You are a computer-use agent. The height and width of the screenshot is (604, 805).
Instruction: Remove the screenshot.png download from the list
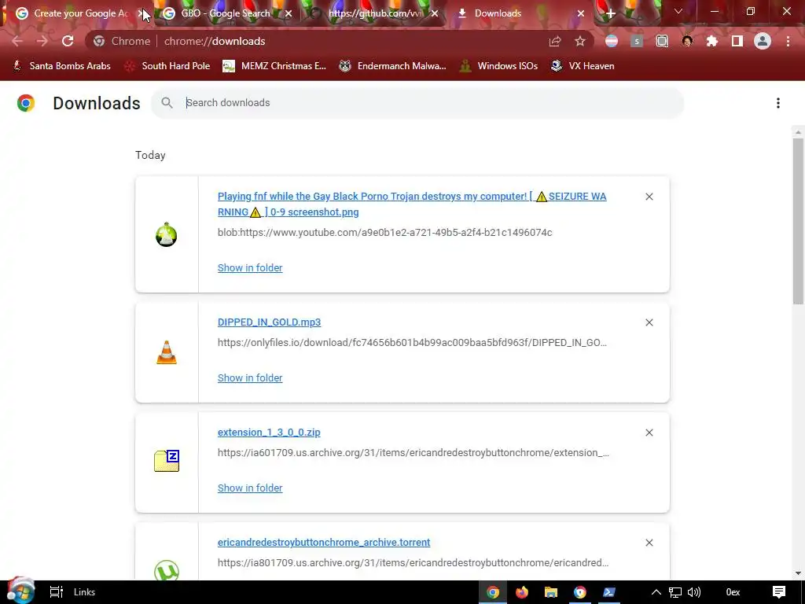pyautogui.click(x=649, y=197)
